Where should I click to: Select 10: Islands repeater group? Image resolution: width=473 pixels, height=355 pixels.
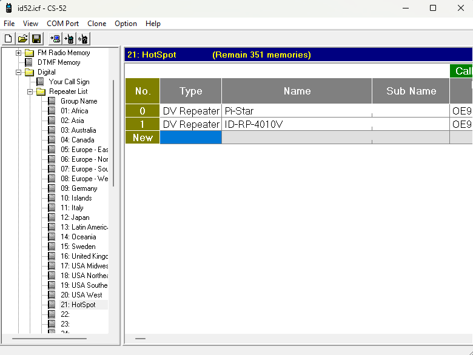pos(76,198)
